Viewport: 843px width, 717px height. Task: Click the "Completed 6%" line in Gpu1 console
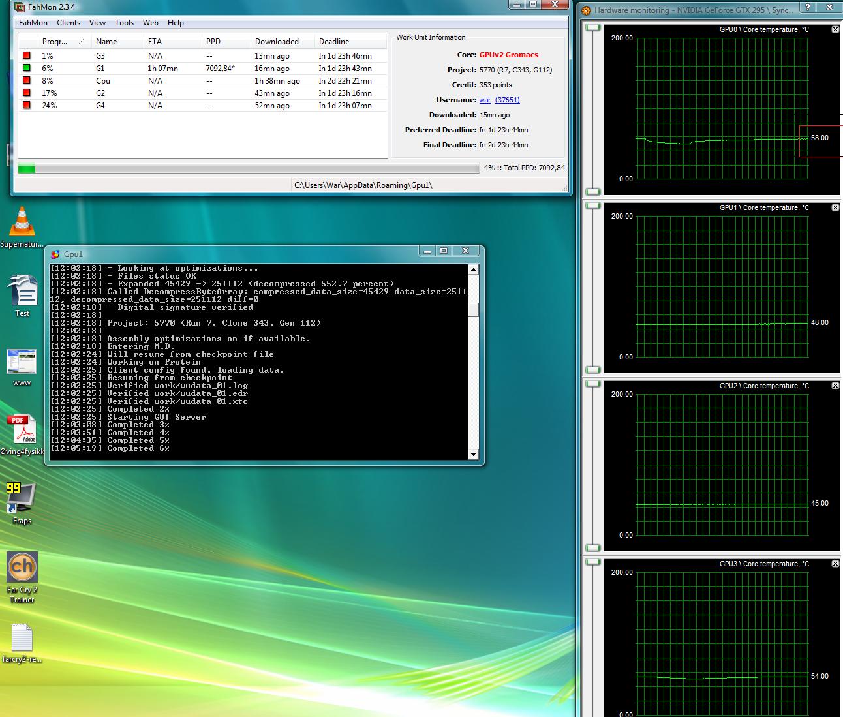110,448
